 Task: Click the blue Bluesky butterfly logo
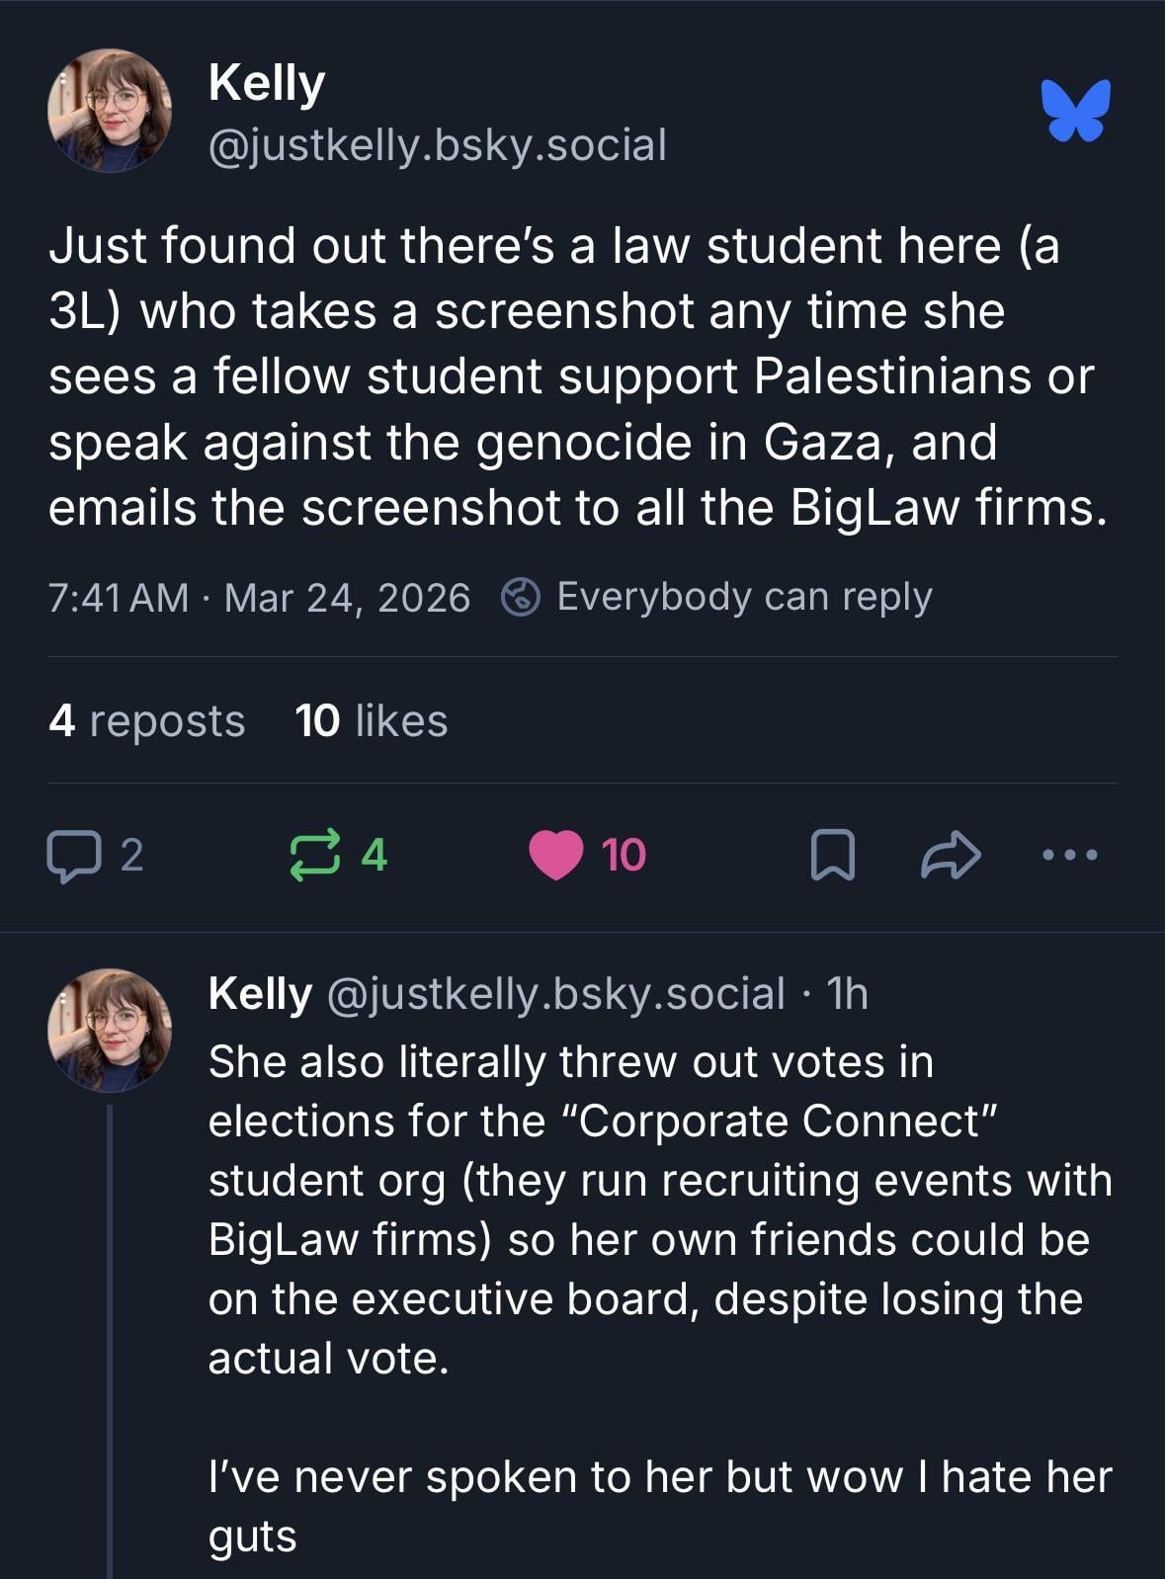[x=1075, y=110]
